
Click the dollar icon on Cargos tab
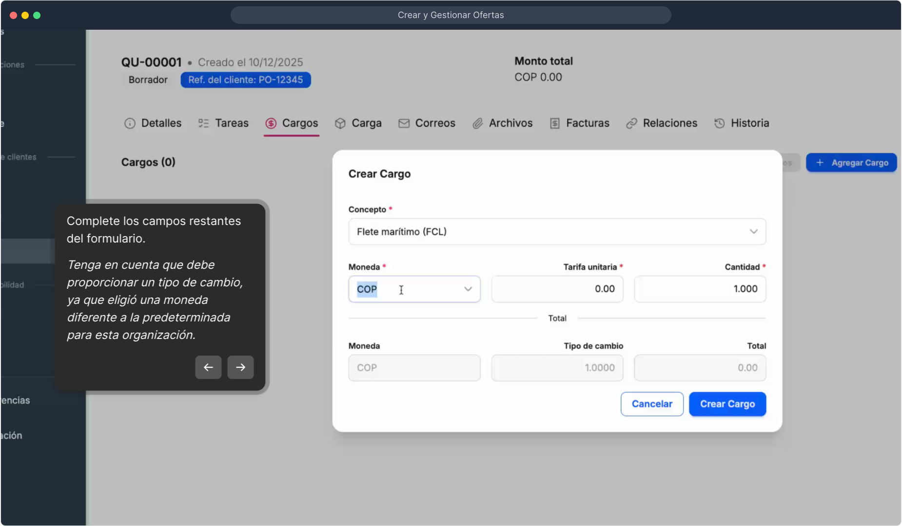pos(271,123)
